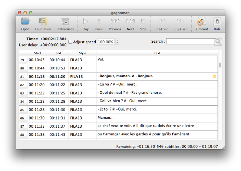
Task: Click row number 84
Action: pos(22,102)
